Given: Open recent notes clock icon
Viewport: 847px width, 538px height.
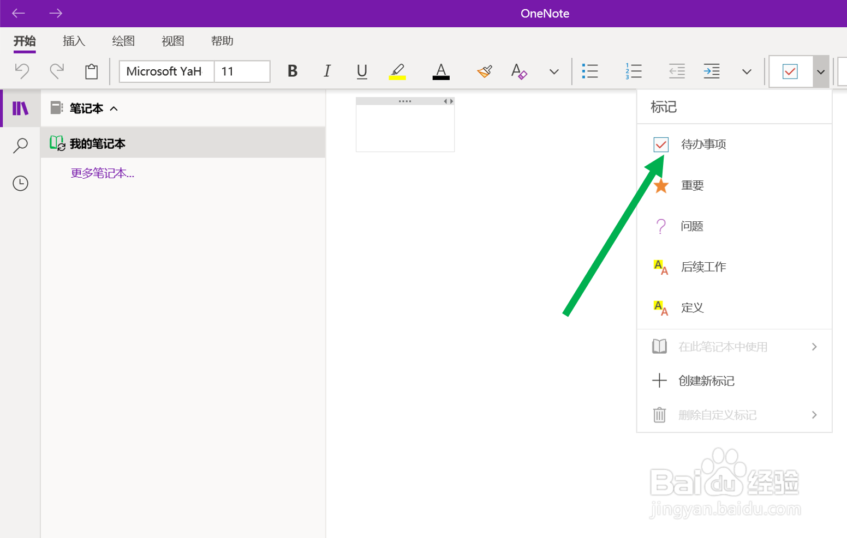Looking at the screenshot, I should tap(20, 183).
